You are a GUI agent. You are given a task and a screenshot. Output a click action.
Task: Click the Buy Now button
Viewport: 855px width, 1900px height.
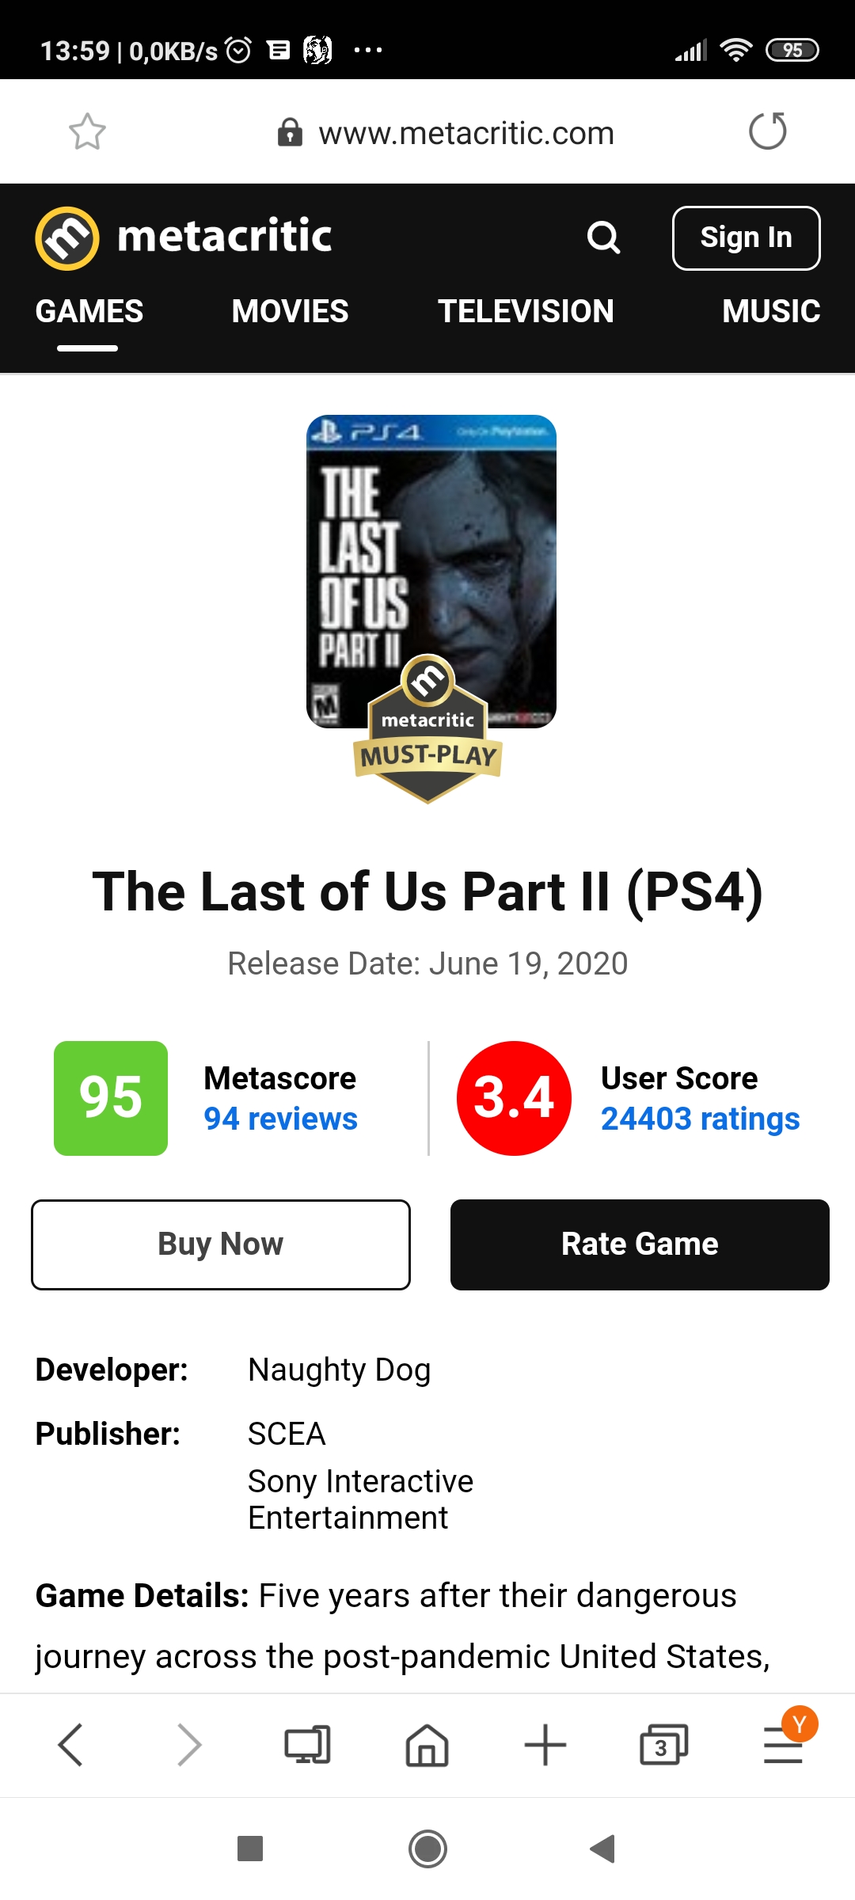(221, 1244)
